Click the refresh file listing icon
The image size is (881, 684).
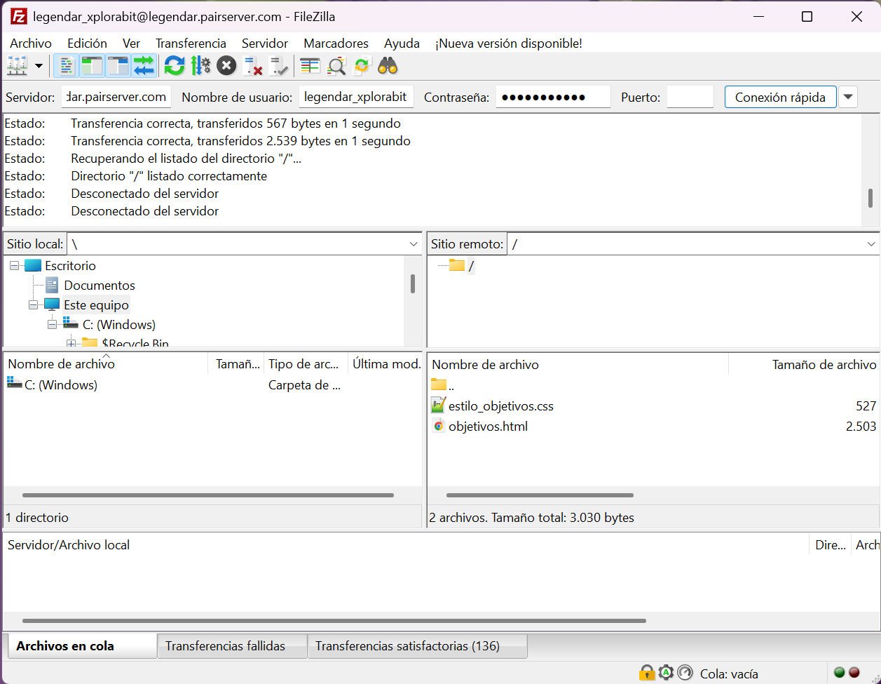[175, 67]
